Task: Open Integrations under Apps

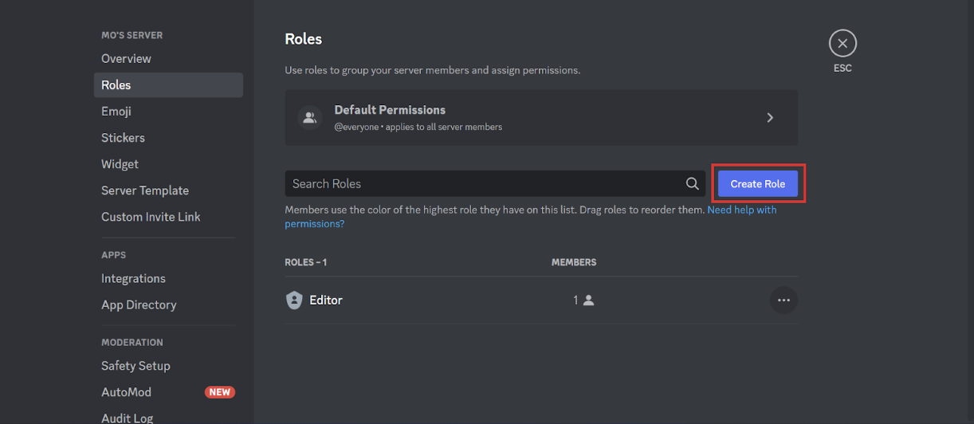Action: pos(133,279)
